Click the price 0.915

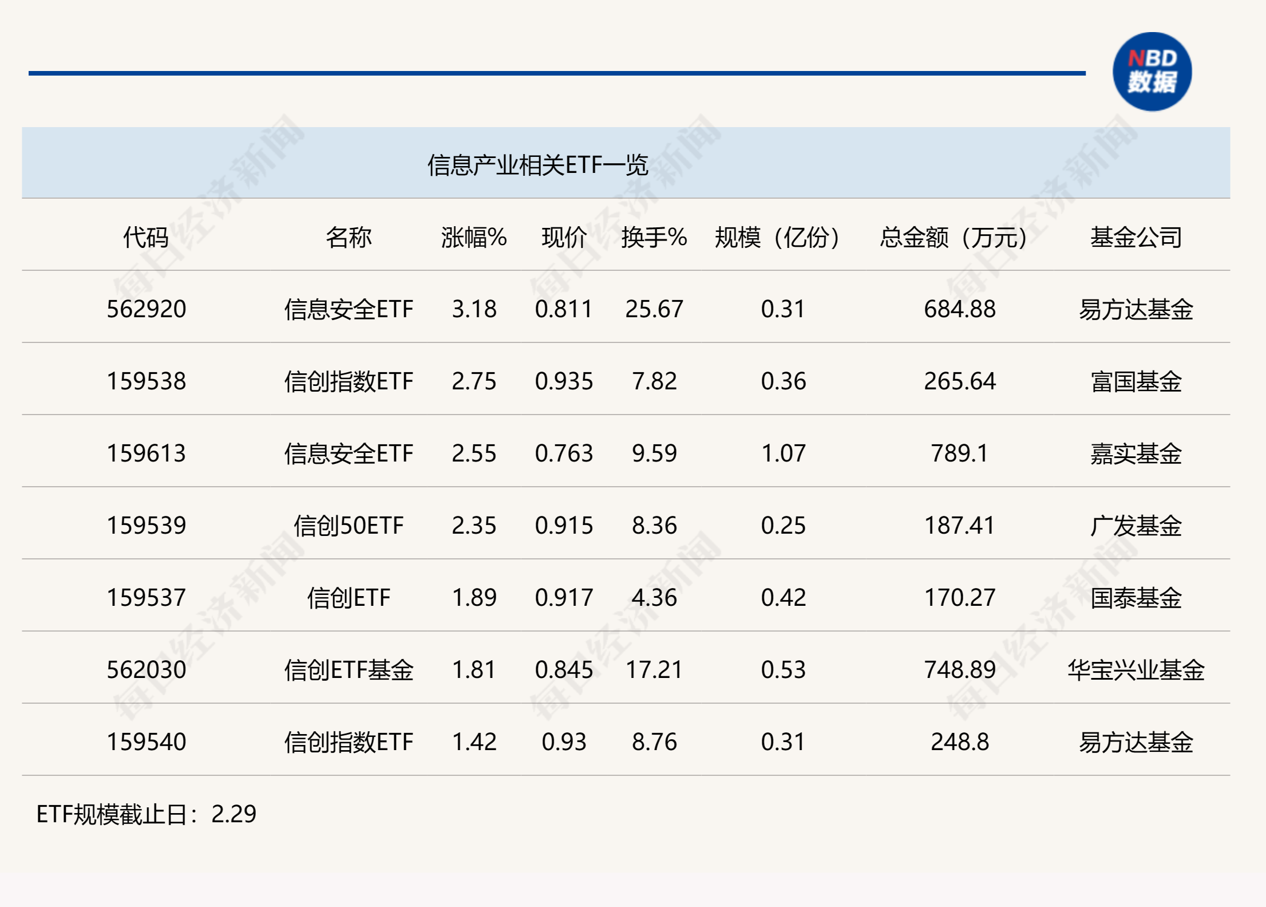pyautogui.click(x=564, y=526)
